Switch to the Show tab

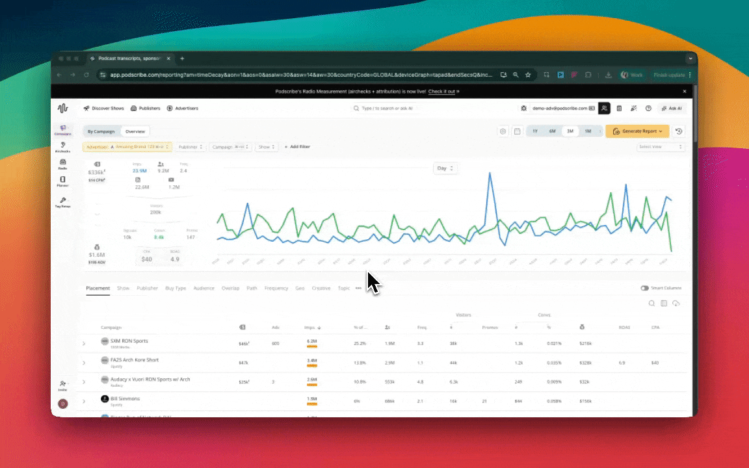[124, 288]
